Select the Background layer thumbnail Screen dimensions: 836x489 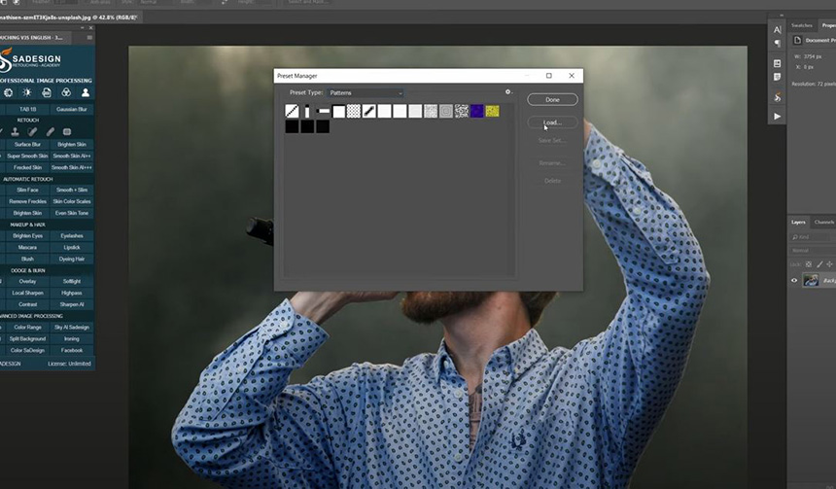coord(811,281)
